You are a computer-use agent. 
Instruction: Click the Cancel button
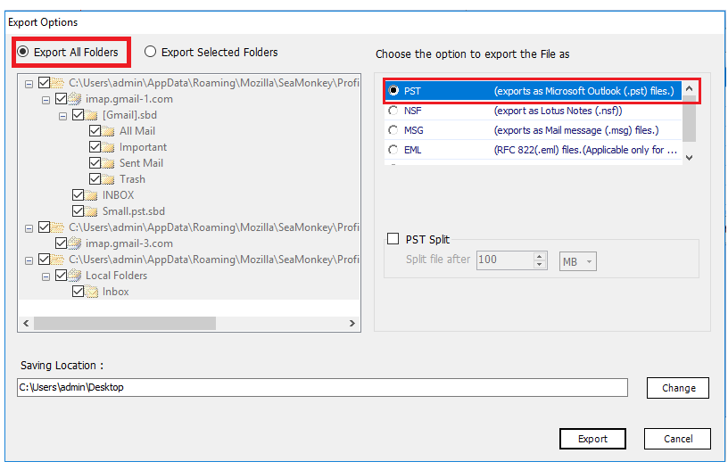click(x=677, y=439)
